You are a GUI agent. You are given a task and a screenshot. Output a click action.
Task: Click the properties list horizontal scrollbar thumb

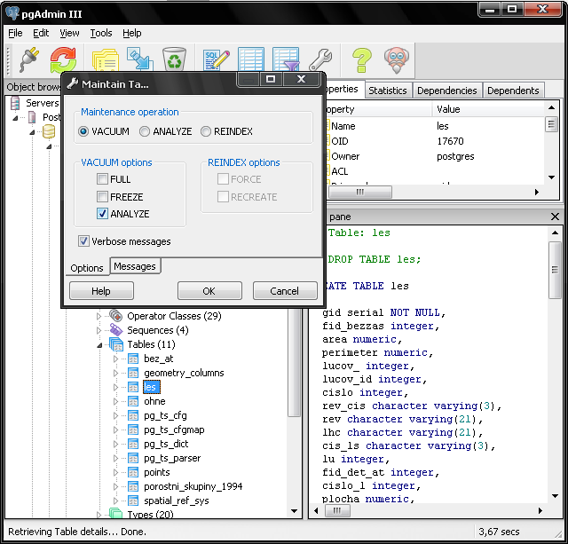[x=359, y=192]
